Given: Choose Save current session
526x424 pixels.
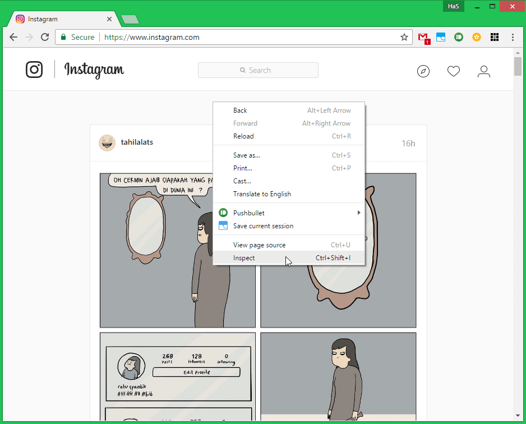Looking at the screenshot, I should (289, 226).
